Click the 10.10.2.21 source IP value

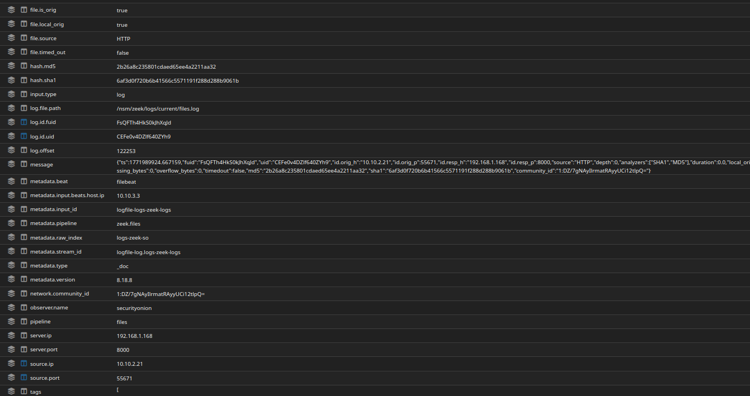(130, 364)
